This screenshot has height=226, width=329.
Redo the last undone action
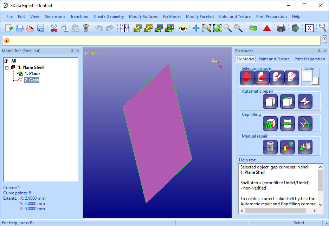[x=110, y=28]
